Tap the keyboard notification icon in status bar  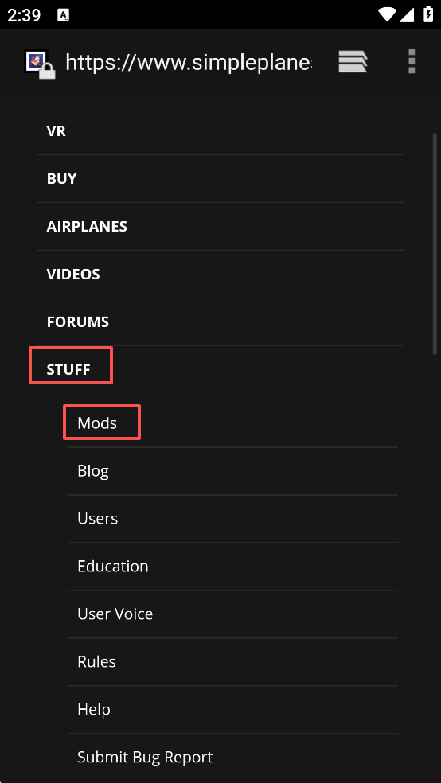pos(64,15)
